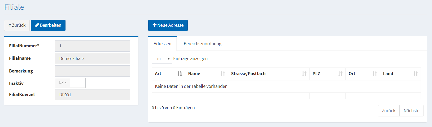
Task: Click the Land column sort arrows
Action: click(416, 74)
